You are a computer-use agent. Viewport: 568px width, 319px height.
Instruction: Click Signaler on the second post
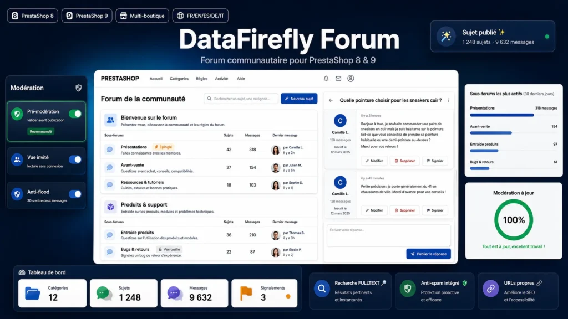pos(435,210)
